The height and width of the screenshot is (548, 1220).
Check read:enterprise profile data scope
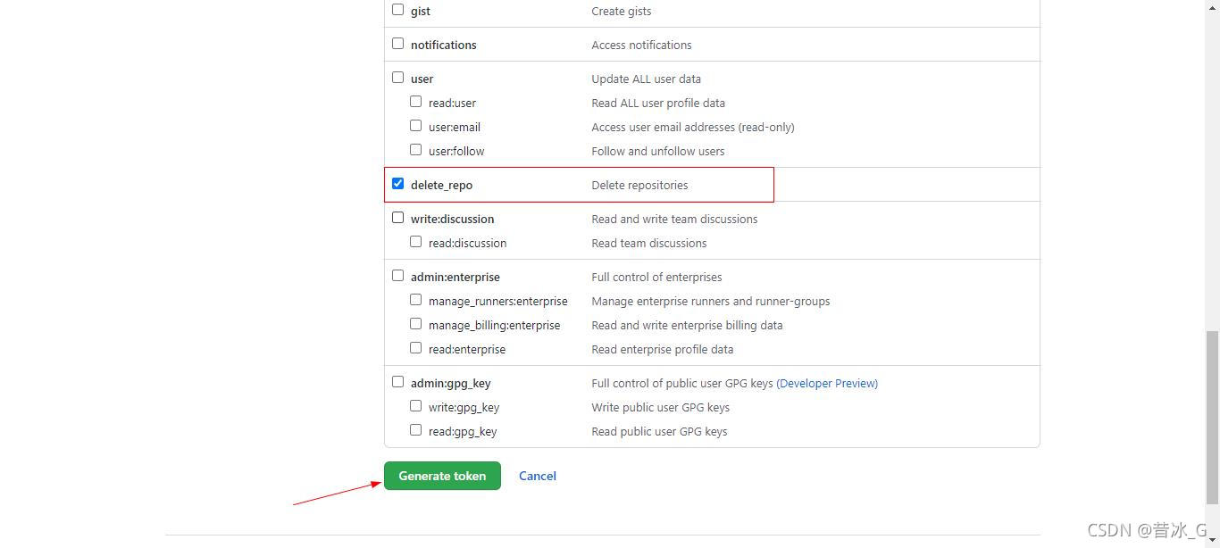[416, 347]
